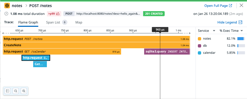The image size is (247, 99).
Task: Click the purple db color swatch
Action: [x=200, y=46]
